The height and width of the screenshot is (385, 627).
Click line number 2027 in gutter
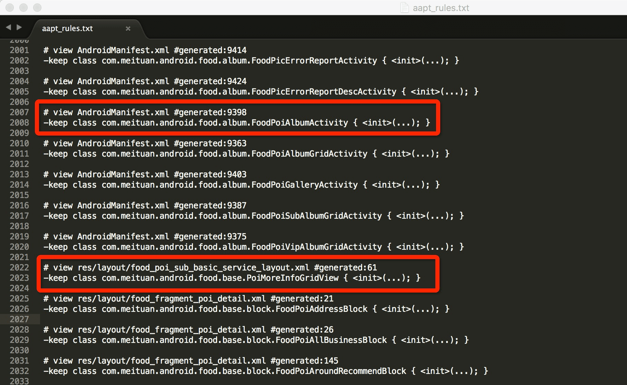tap(19, 319)
